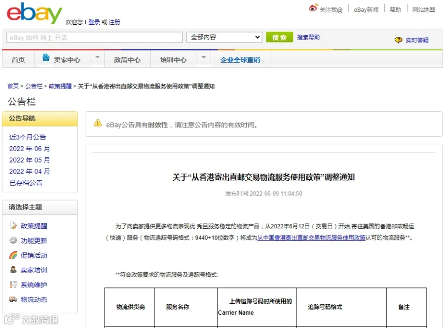This screenshot has height=328, width=444.
Task: Click the 促销活动 rainbow icon
Action: coord(13,255)
